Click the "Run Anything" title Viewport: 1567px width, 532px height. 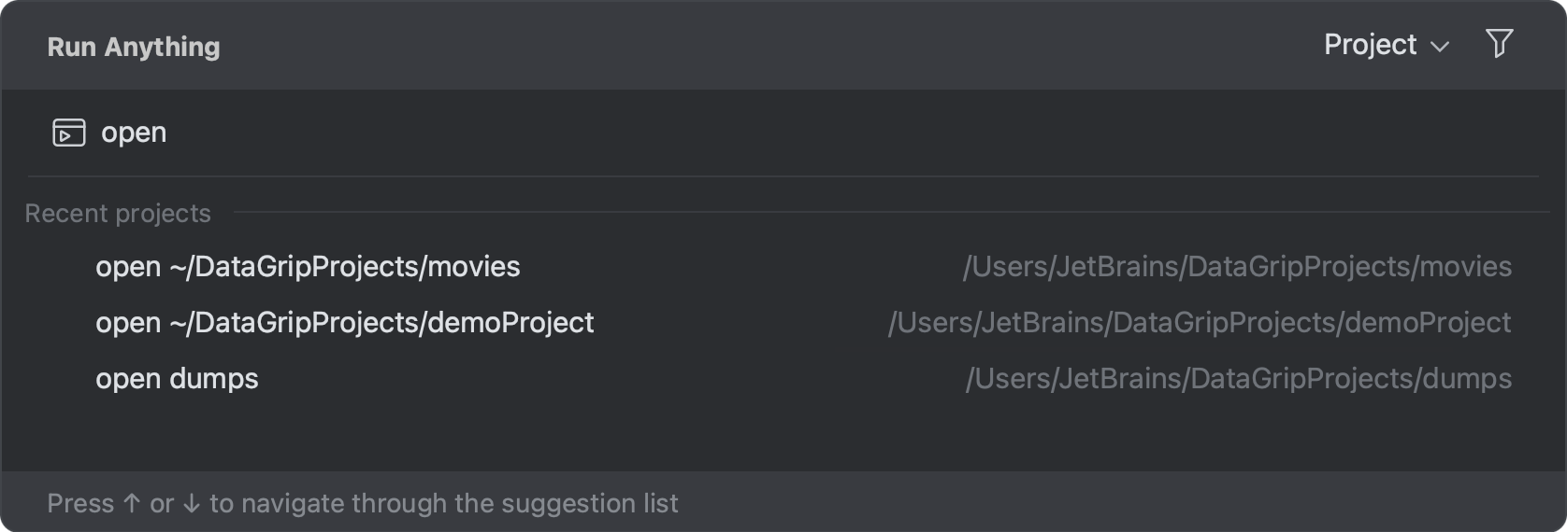(134, 47)
